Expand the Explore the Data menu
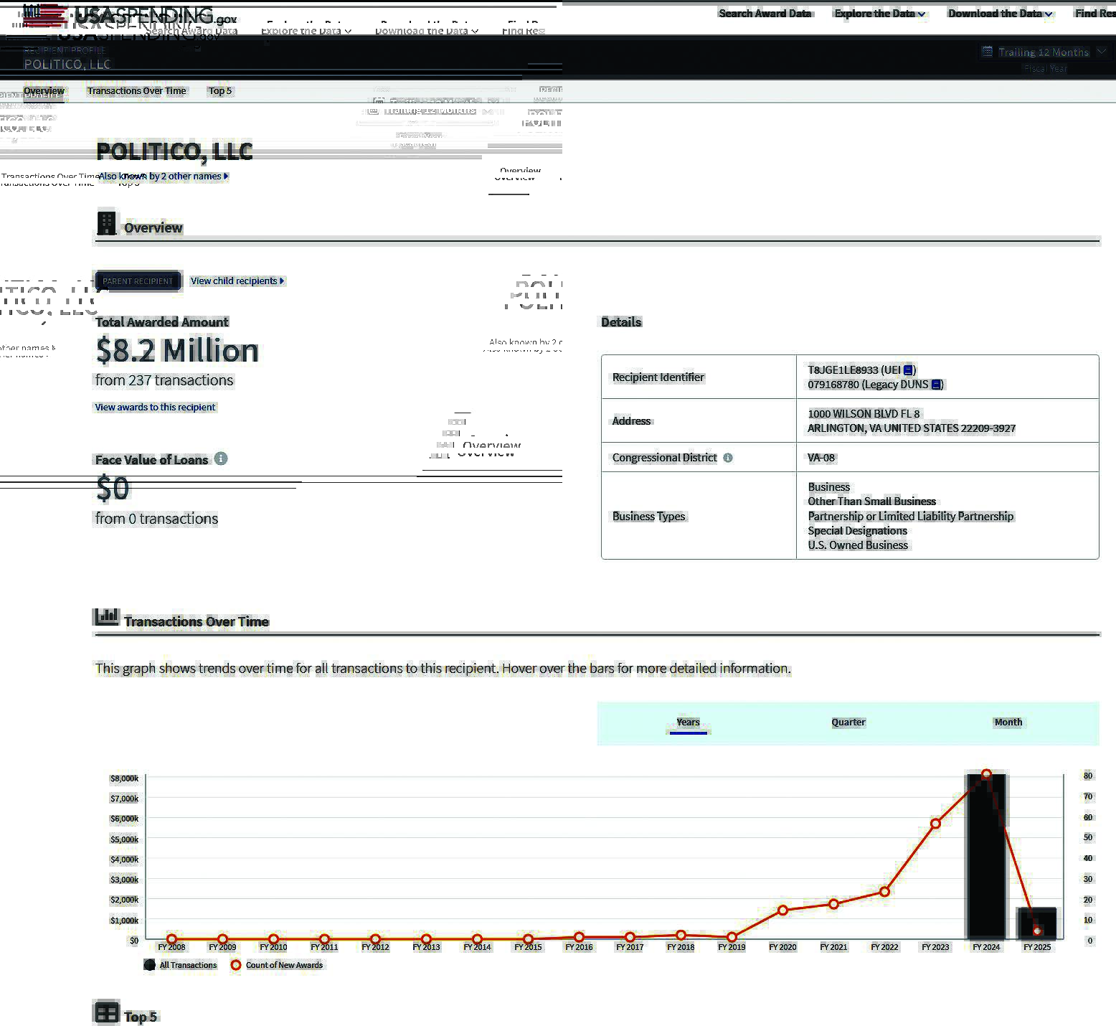Image resolution: width=1116 pixels, height=1026 pixels. point(880,14)
